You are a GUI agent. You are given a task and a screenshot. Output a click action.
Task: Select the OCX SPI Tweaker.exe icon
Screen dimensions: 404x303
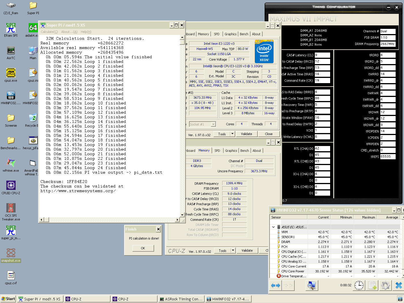tap(11, 212)
